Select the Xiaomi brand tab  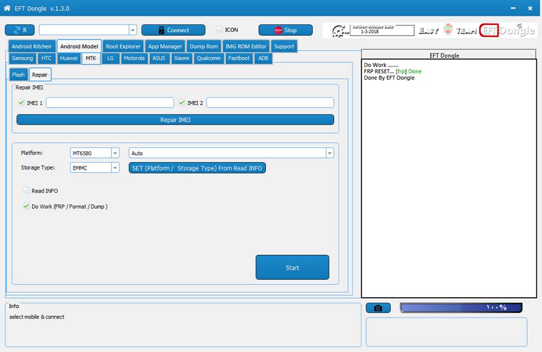pos(181,58)
